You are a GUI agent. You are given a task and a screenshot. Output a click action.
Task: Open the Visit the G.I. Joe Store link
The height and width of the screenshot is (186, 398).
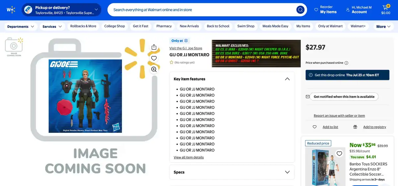(x=186, y=48)
